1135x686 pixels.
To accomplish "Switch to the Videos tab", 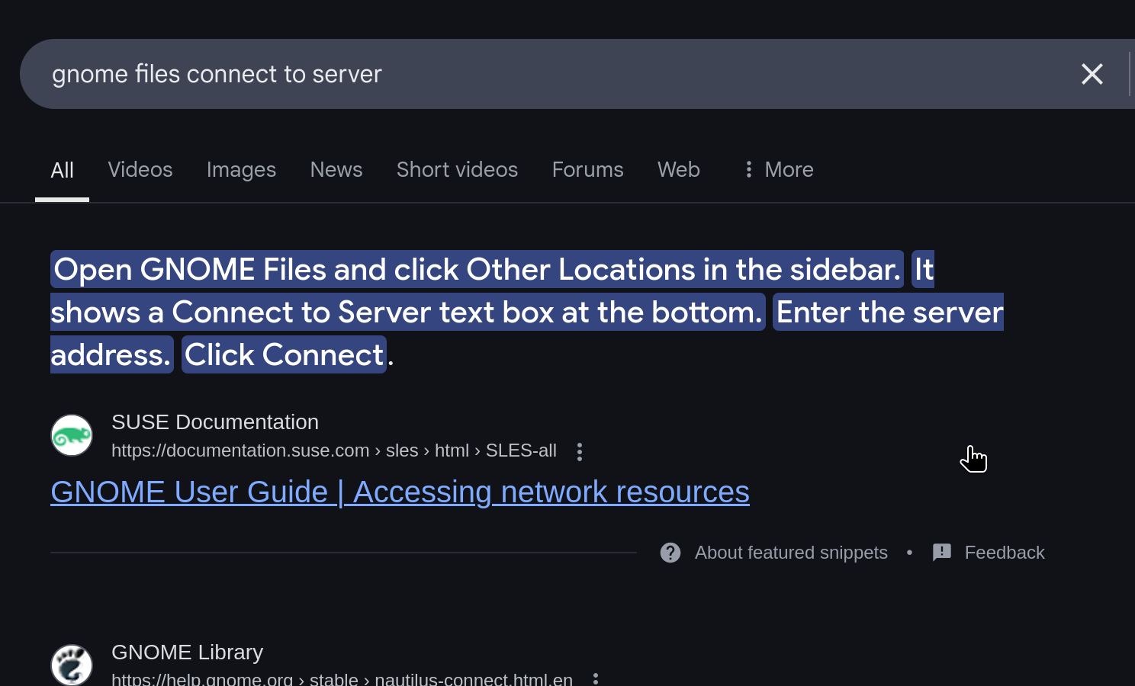I will click(x=140, y=169).
